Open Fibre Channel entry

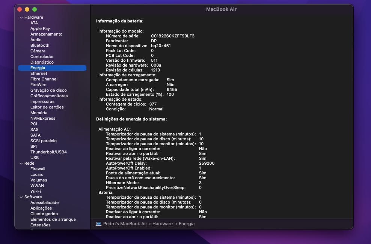click(x=44, y=79)
